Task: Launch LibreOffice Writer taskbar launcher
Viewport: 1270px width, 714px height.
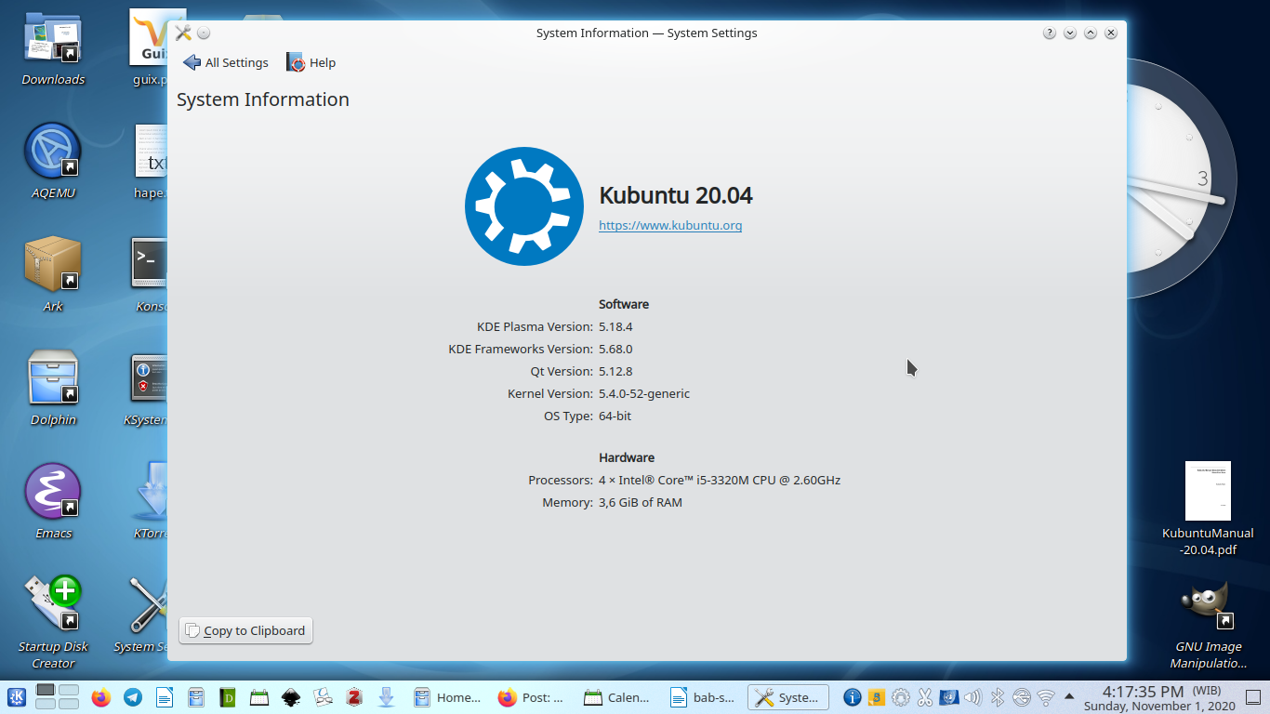Action: coord(165,697)
